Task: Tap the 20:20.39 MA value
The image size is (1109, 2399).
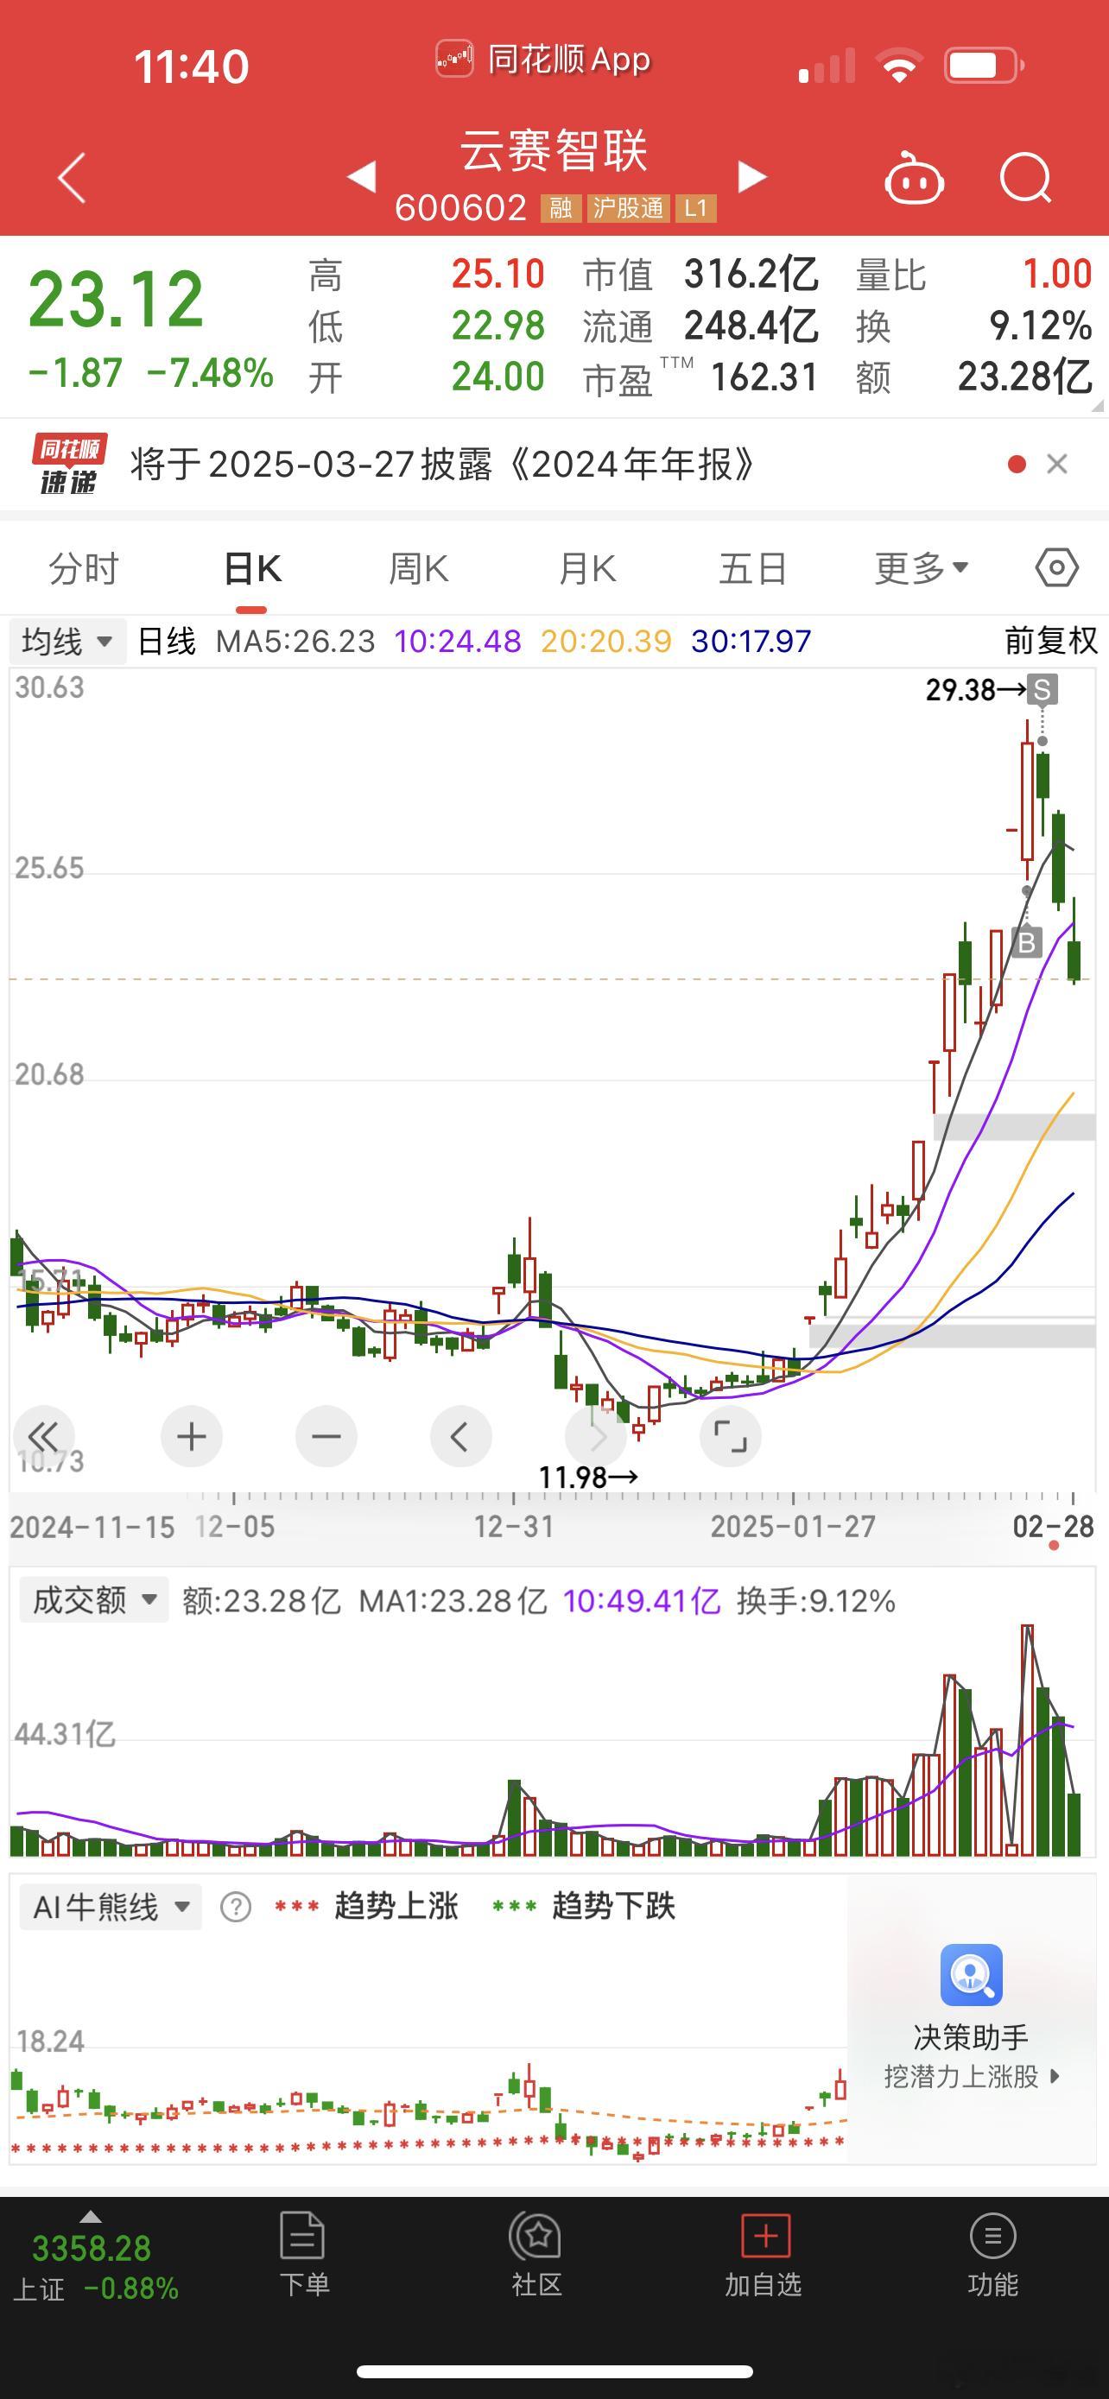Action: click(606, 641)
